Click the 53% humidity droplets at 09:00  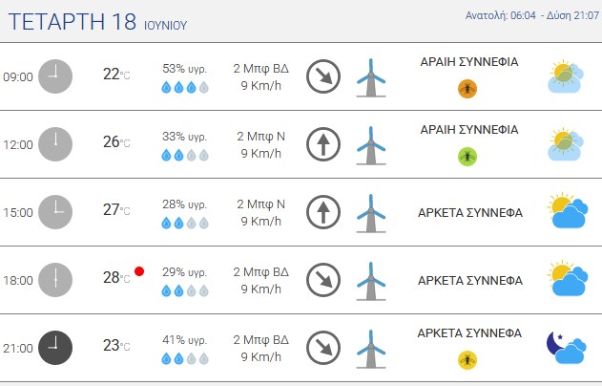185,87
